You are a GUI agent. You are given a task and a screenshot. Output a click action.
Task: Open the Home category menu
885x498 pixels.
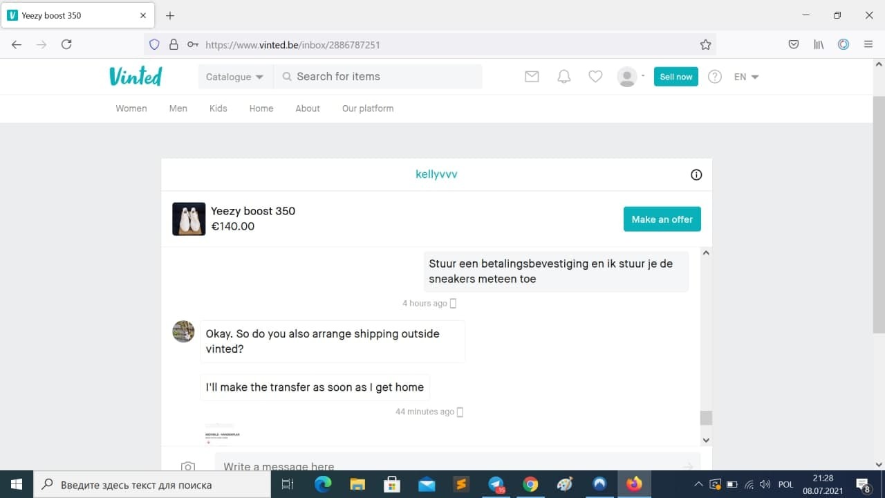pyautogui.click(x=261, y=109)
